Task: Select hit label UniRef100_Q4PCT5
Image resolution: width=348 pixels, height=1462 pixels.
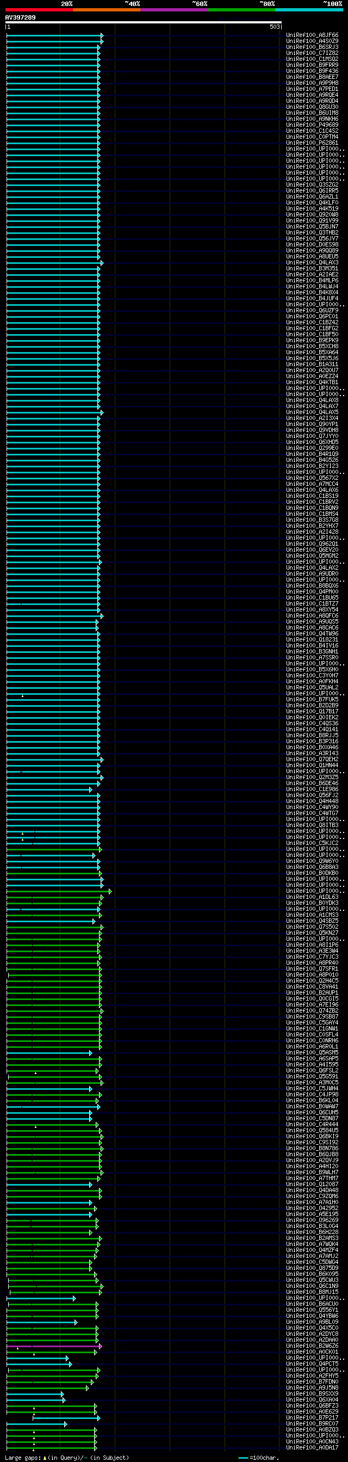Action: [x=312, y=1364]
